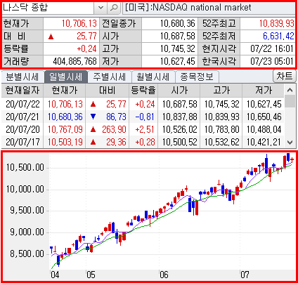Click the 현재가 column header

click(65, 91)
